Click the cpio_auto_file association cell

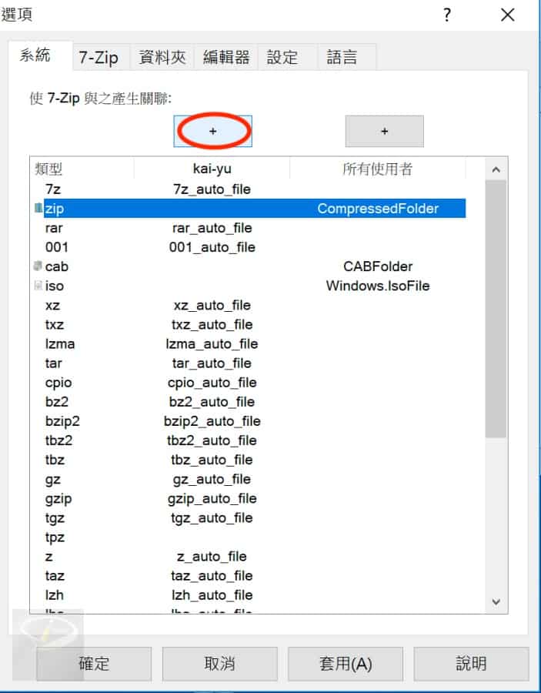(x=212, y=382)
